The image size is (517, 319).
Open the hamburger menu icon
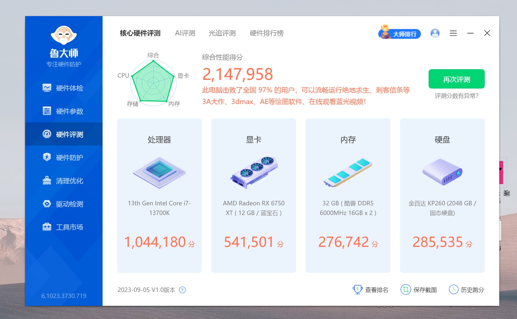click(x=453, y=33)
